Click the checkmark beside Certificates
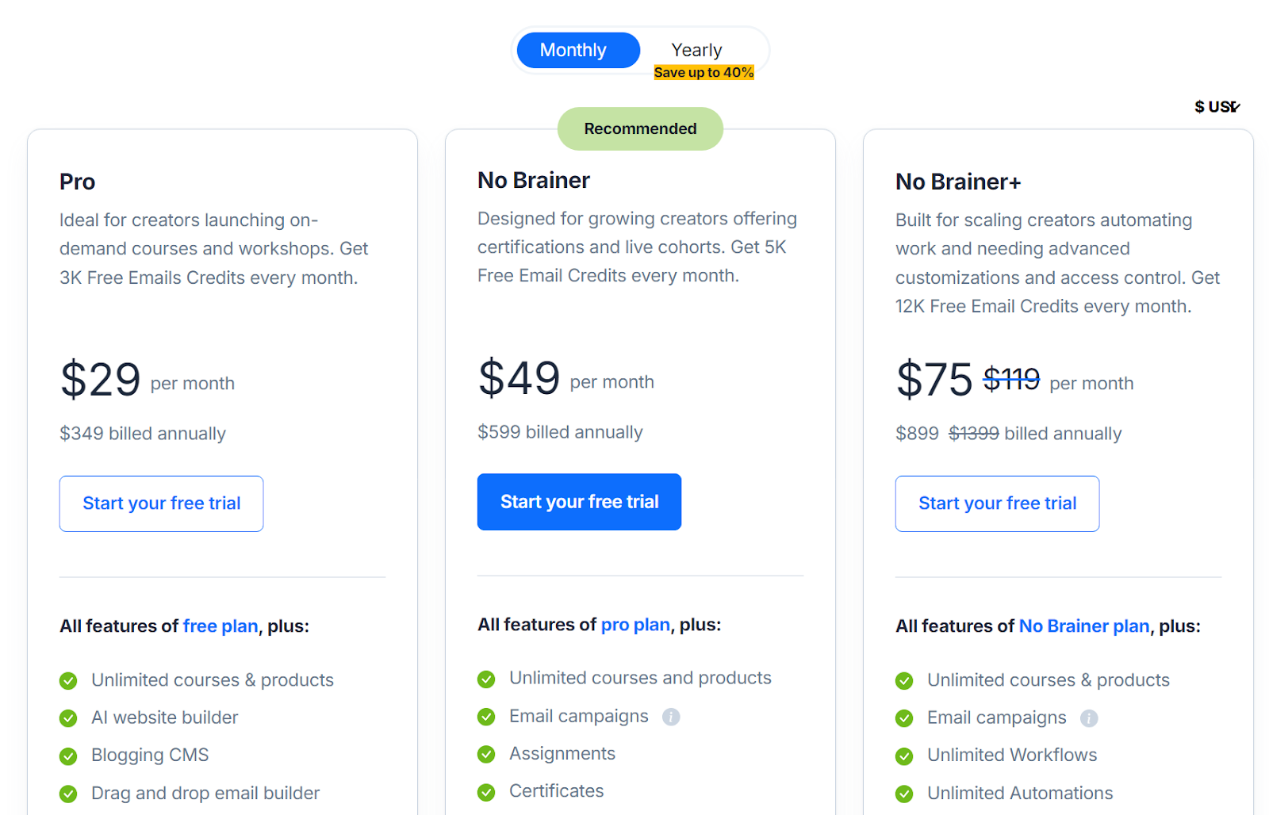Viewport: 1269px width, 815px height. click(486, 791)
